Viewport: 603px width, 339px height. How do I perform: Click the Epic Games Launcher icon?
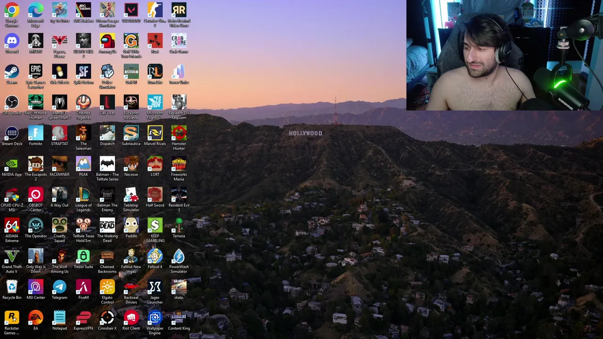[36, 76]
